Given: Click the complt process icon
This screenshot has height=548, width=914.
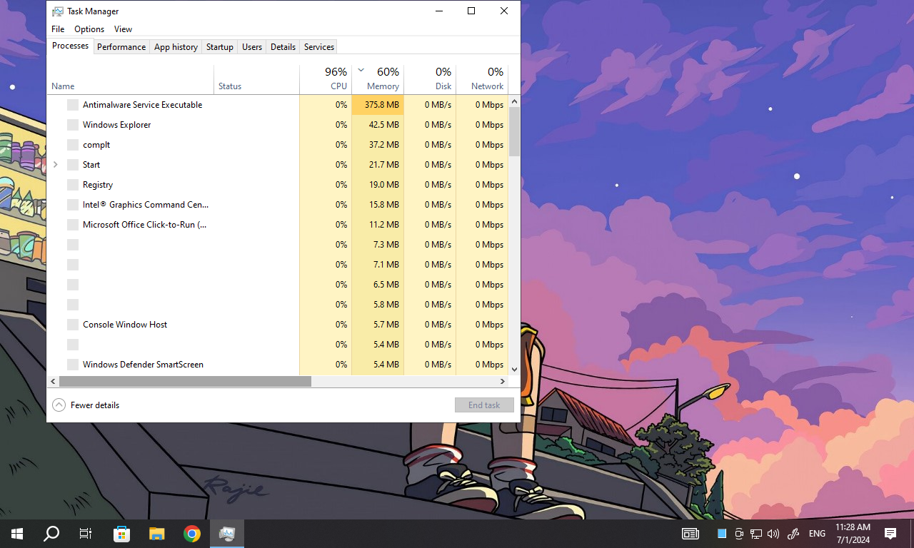Looking at the screenshot, I should (73, 145).
